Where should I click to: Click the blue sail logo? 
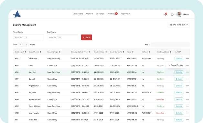17,14
